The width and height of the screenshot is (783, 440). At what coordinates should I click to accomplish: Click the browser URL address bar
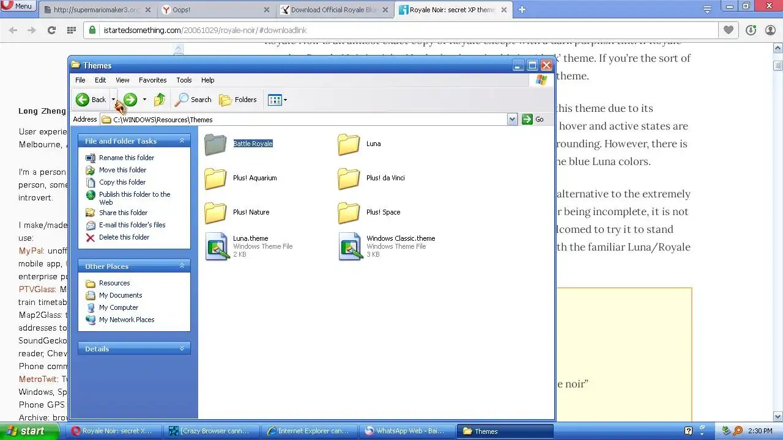coord(401,30)
